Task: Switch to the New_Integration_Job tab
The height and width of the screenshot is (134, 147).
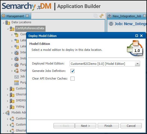Action: [127, 16]
